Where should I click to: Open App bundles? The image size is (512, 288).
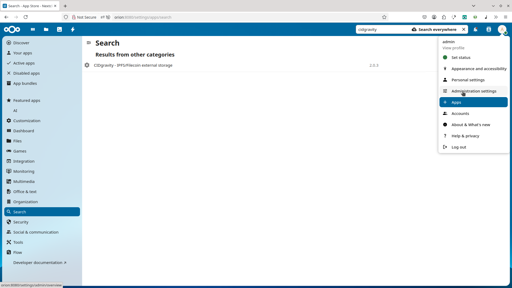coord(42,83)
